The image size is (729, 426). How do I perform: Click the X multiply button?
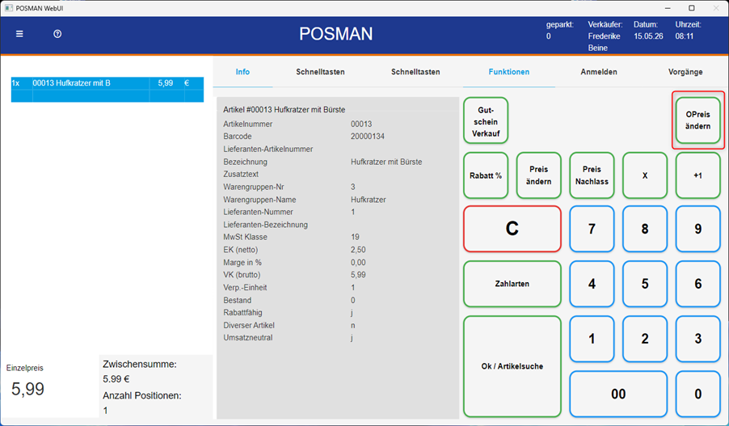(x=645, y=175)
